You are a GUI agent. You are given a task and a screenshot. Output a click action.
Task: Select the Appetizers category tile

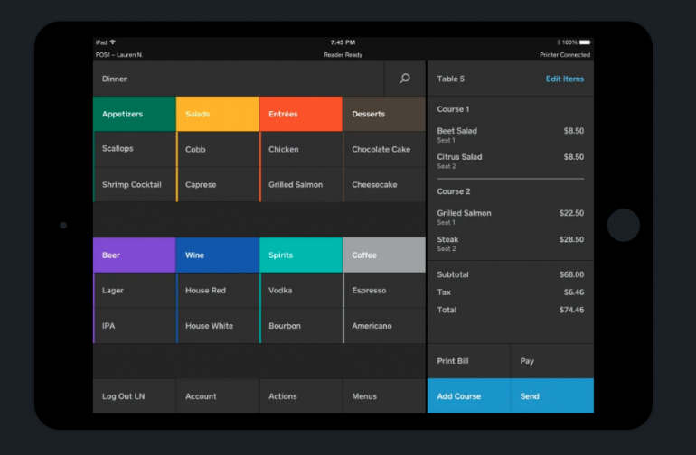pyautogui.click(x=134, y=115)
